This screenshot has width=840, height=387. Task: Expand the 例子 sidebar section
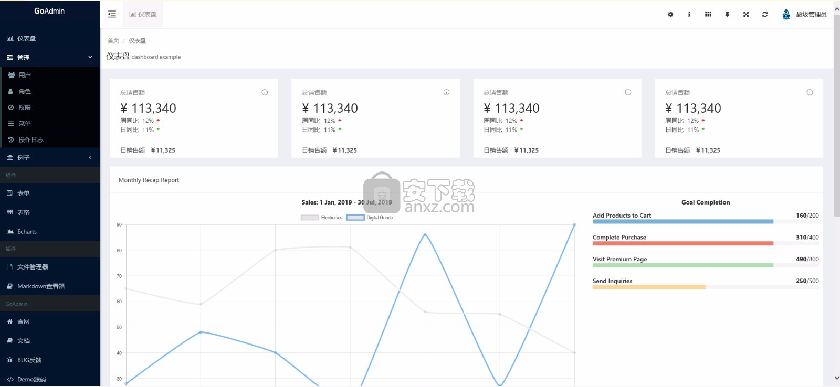pyautogui.click(x=50, y=157)
